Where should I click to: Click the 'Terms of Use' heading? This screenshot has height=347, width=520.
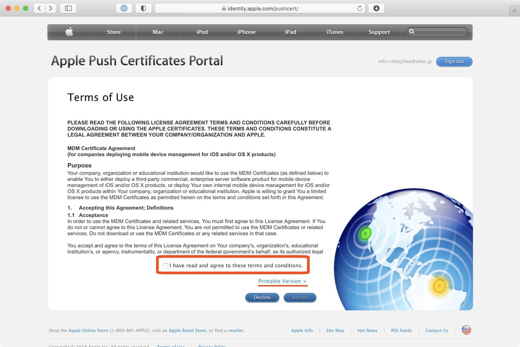[x=101, y=97]
